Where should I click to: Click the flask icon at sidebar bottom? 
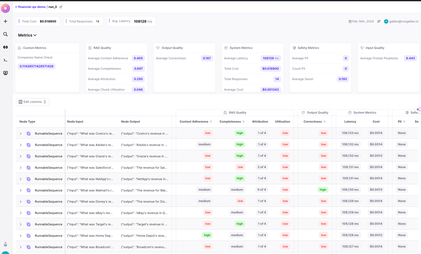[x=5, y=244]
